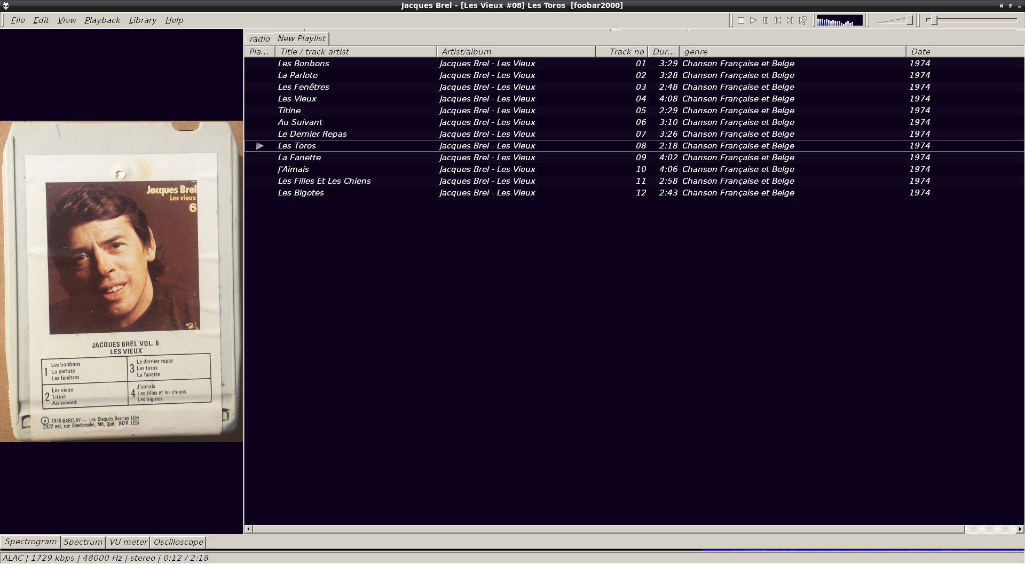
Task: Open the Playback menu
Action: click(102, 20)
